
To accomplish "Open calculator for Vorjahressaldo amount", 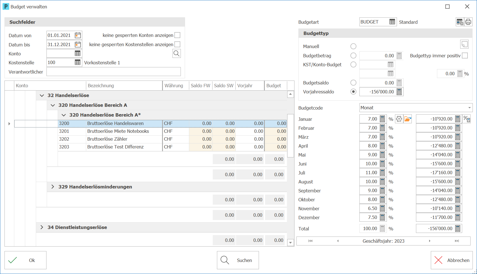I will click(x=399, y=92).
